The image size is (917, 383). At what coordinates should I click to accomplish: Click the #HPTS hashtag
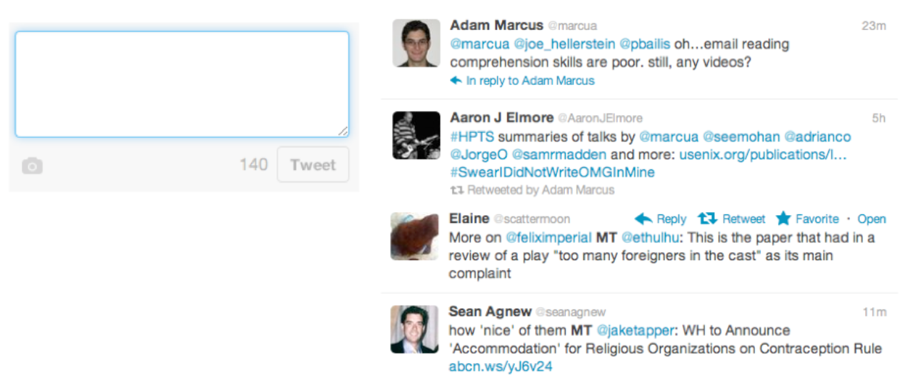[472, 136]
